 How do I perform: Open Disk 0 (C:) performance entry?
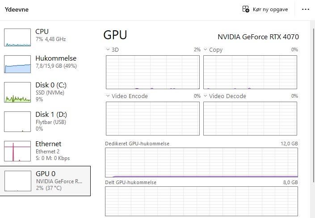point(45,92)
